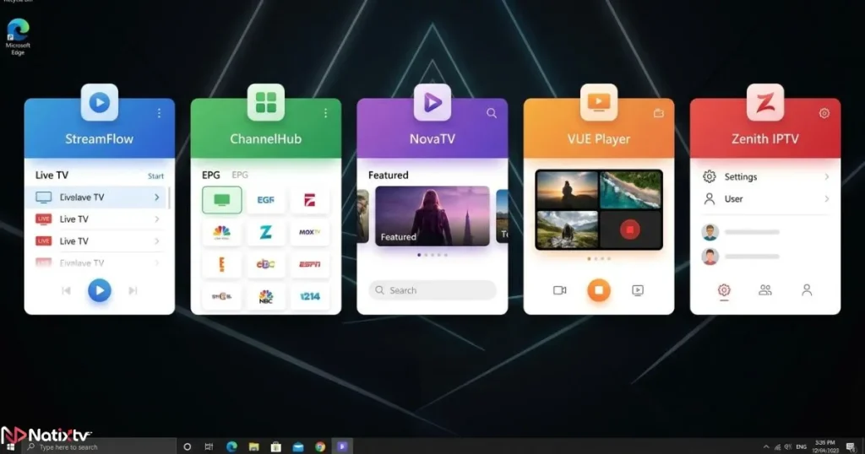
Task: Open Task View on the taskbar
Action: (209, 447)
